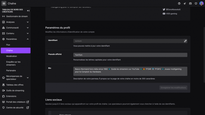Click the Récompenses de spectateur icon
This screenshot has height=115, width=205.
(4, 78)
